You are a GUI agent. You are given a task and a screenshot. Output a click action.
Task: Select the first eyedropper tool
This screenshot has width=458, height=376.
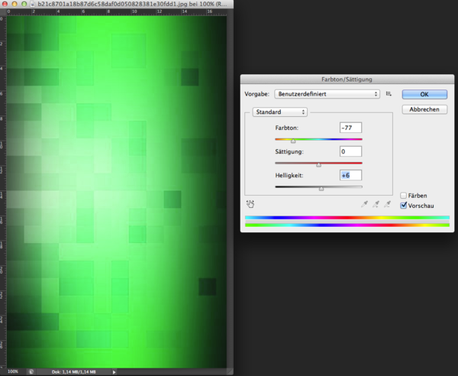(364, 204)
